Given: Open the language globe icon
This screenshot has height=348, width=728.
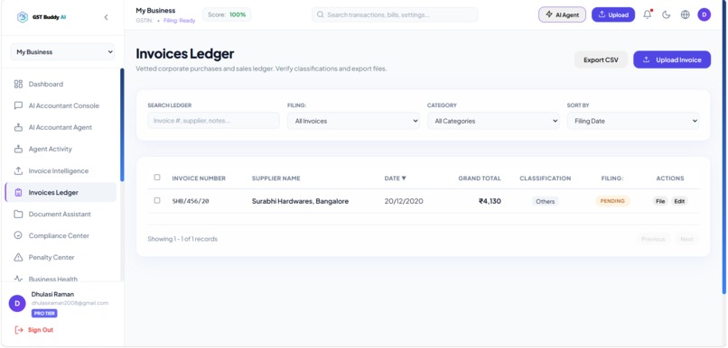Looking at the screenshot, I should pyautogui.click(x=686, y=14).
